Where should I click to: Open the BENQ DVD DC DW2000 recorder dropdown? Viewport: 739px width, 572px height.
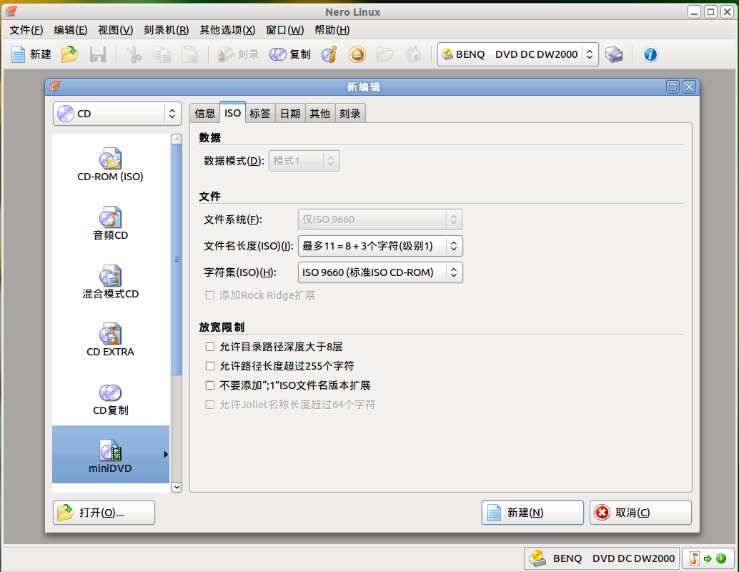point(518,55)
